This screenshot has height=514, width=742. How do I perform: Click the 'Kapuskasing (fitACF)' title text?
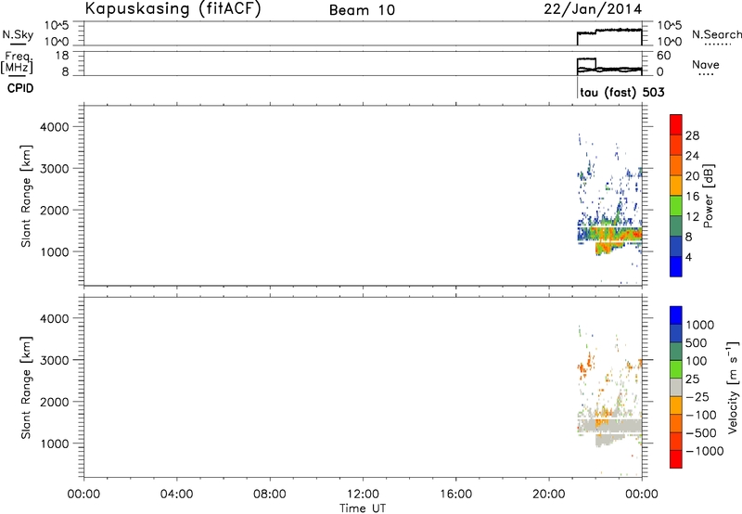tap(173, 9)
